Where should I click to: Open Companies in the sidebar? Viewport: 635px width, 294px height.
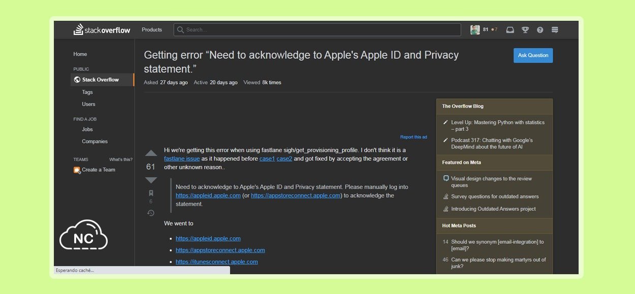[x=95, y=141]
